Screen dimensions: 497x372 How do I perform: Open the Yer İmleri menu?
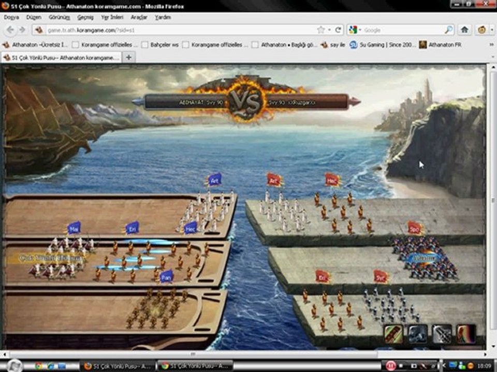click(x=112, y=17)
